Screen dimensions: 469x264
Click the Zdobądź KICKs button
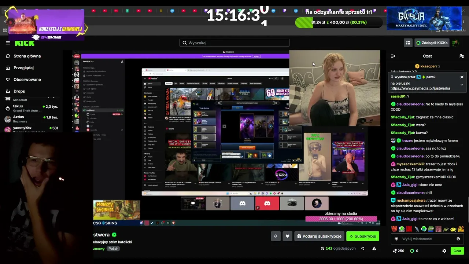tap(432, 43)
